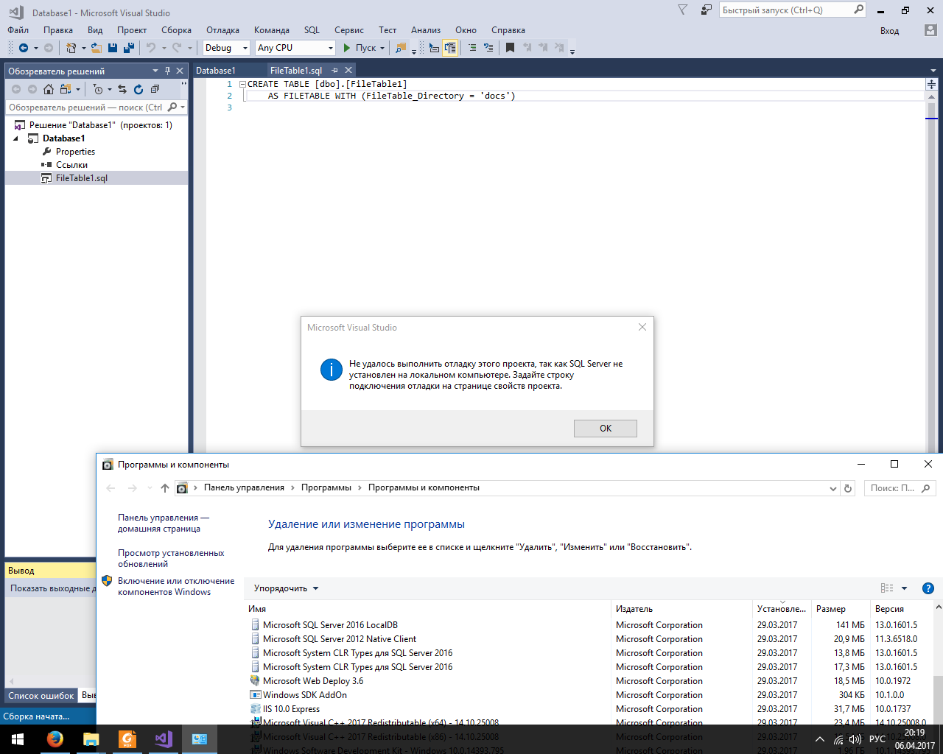Open the address bar history dropdown arrow
Viewport: 943px width, 754px height.
832,488
